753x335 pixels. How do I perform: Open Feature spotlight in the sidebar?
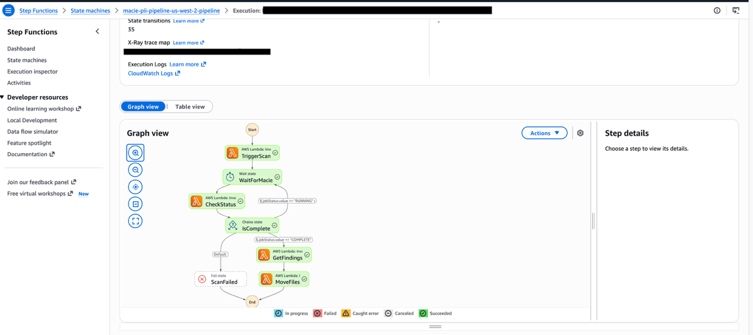(x=29, y=143)
